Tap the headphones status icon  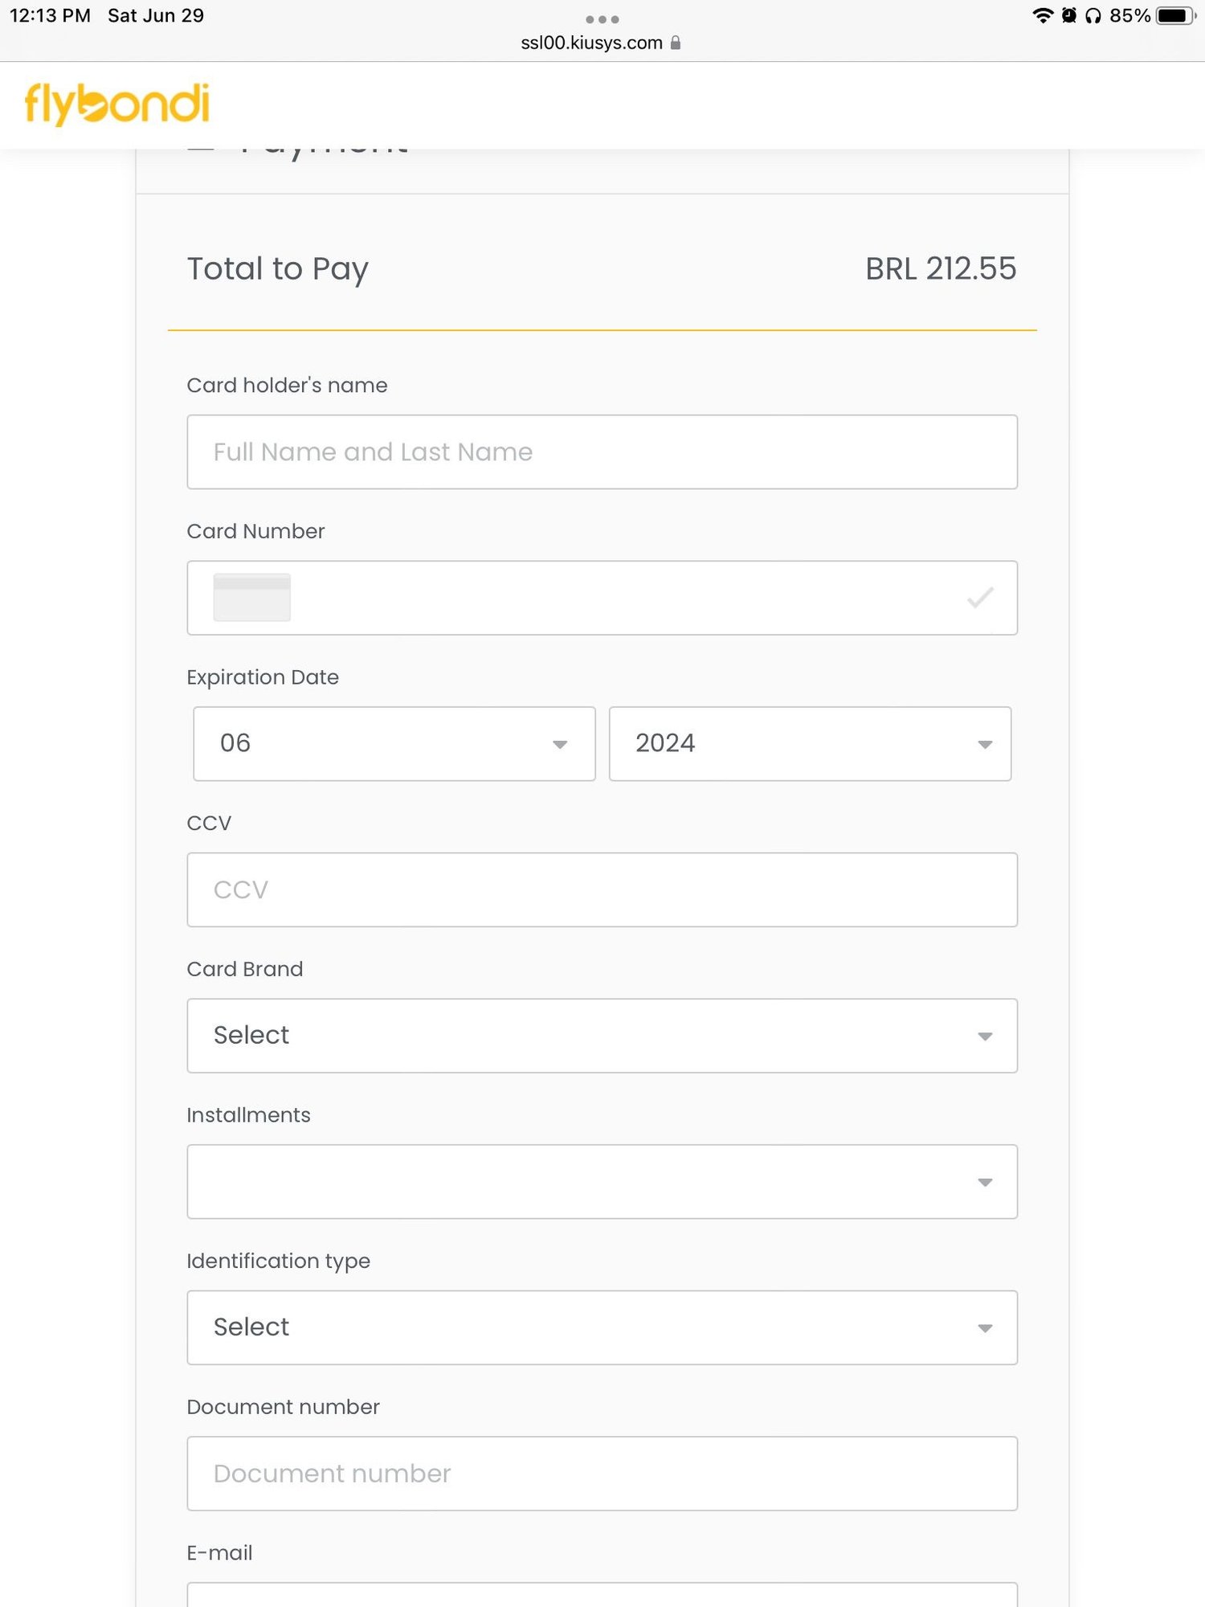click(x=1093, y=16)
